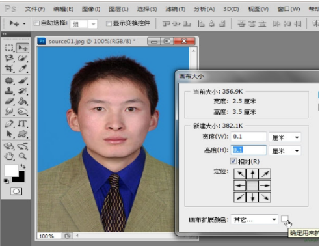320x246 pixels.
Task: Select the 3D Rotate tool
Action: (x=9, y=146)
